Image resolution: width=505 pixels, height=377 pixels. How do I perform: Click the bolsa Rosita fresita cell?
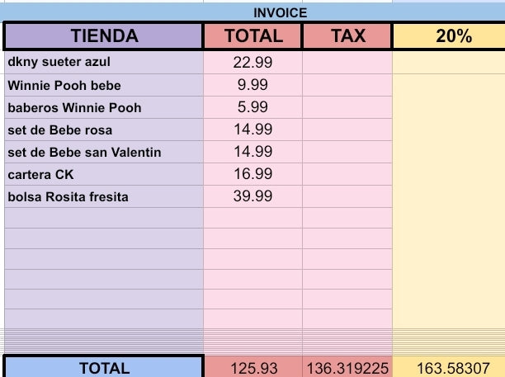[x=104, y=196]
